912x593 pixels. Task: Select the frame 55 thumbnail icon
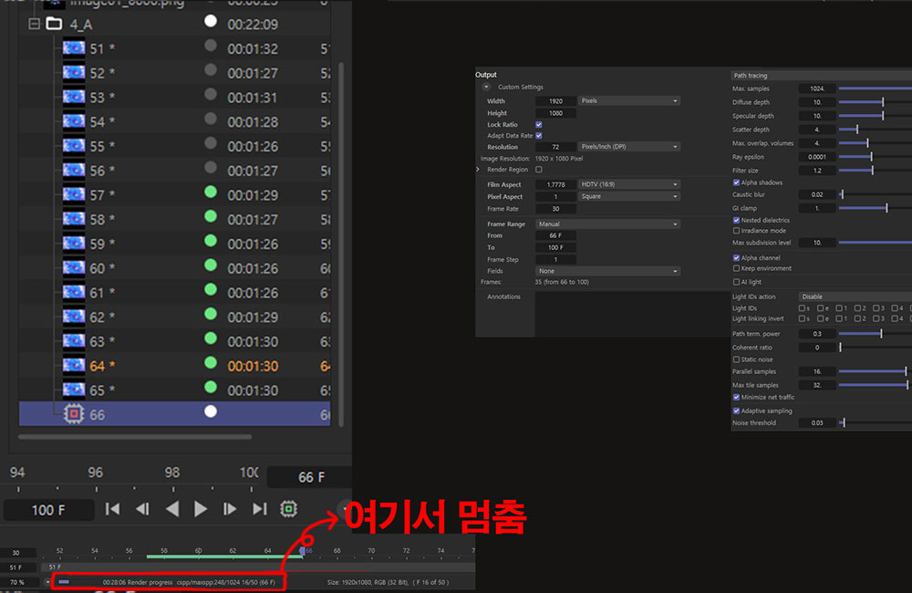74,145
